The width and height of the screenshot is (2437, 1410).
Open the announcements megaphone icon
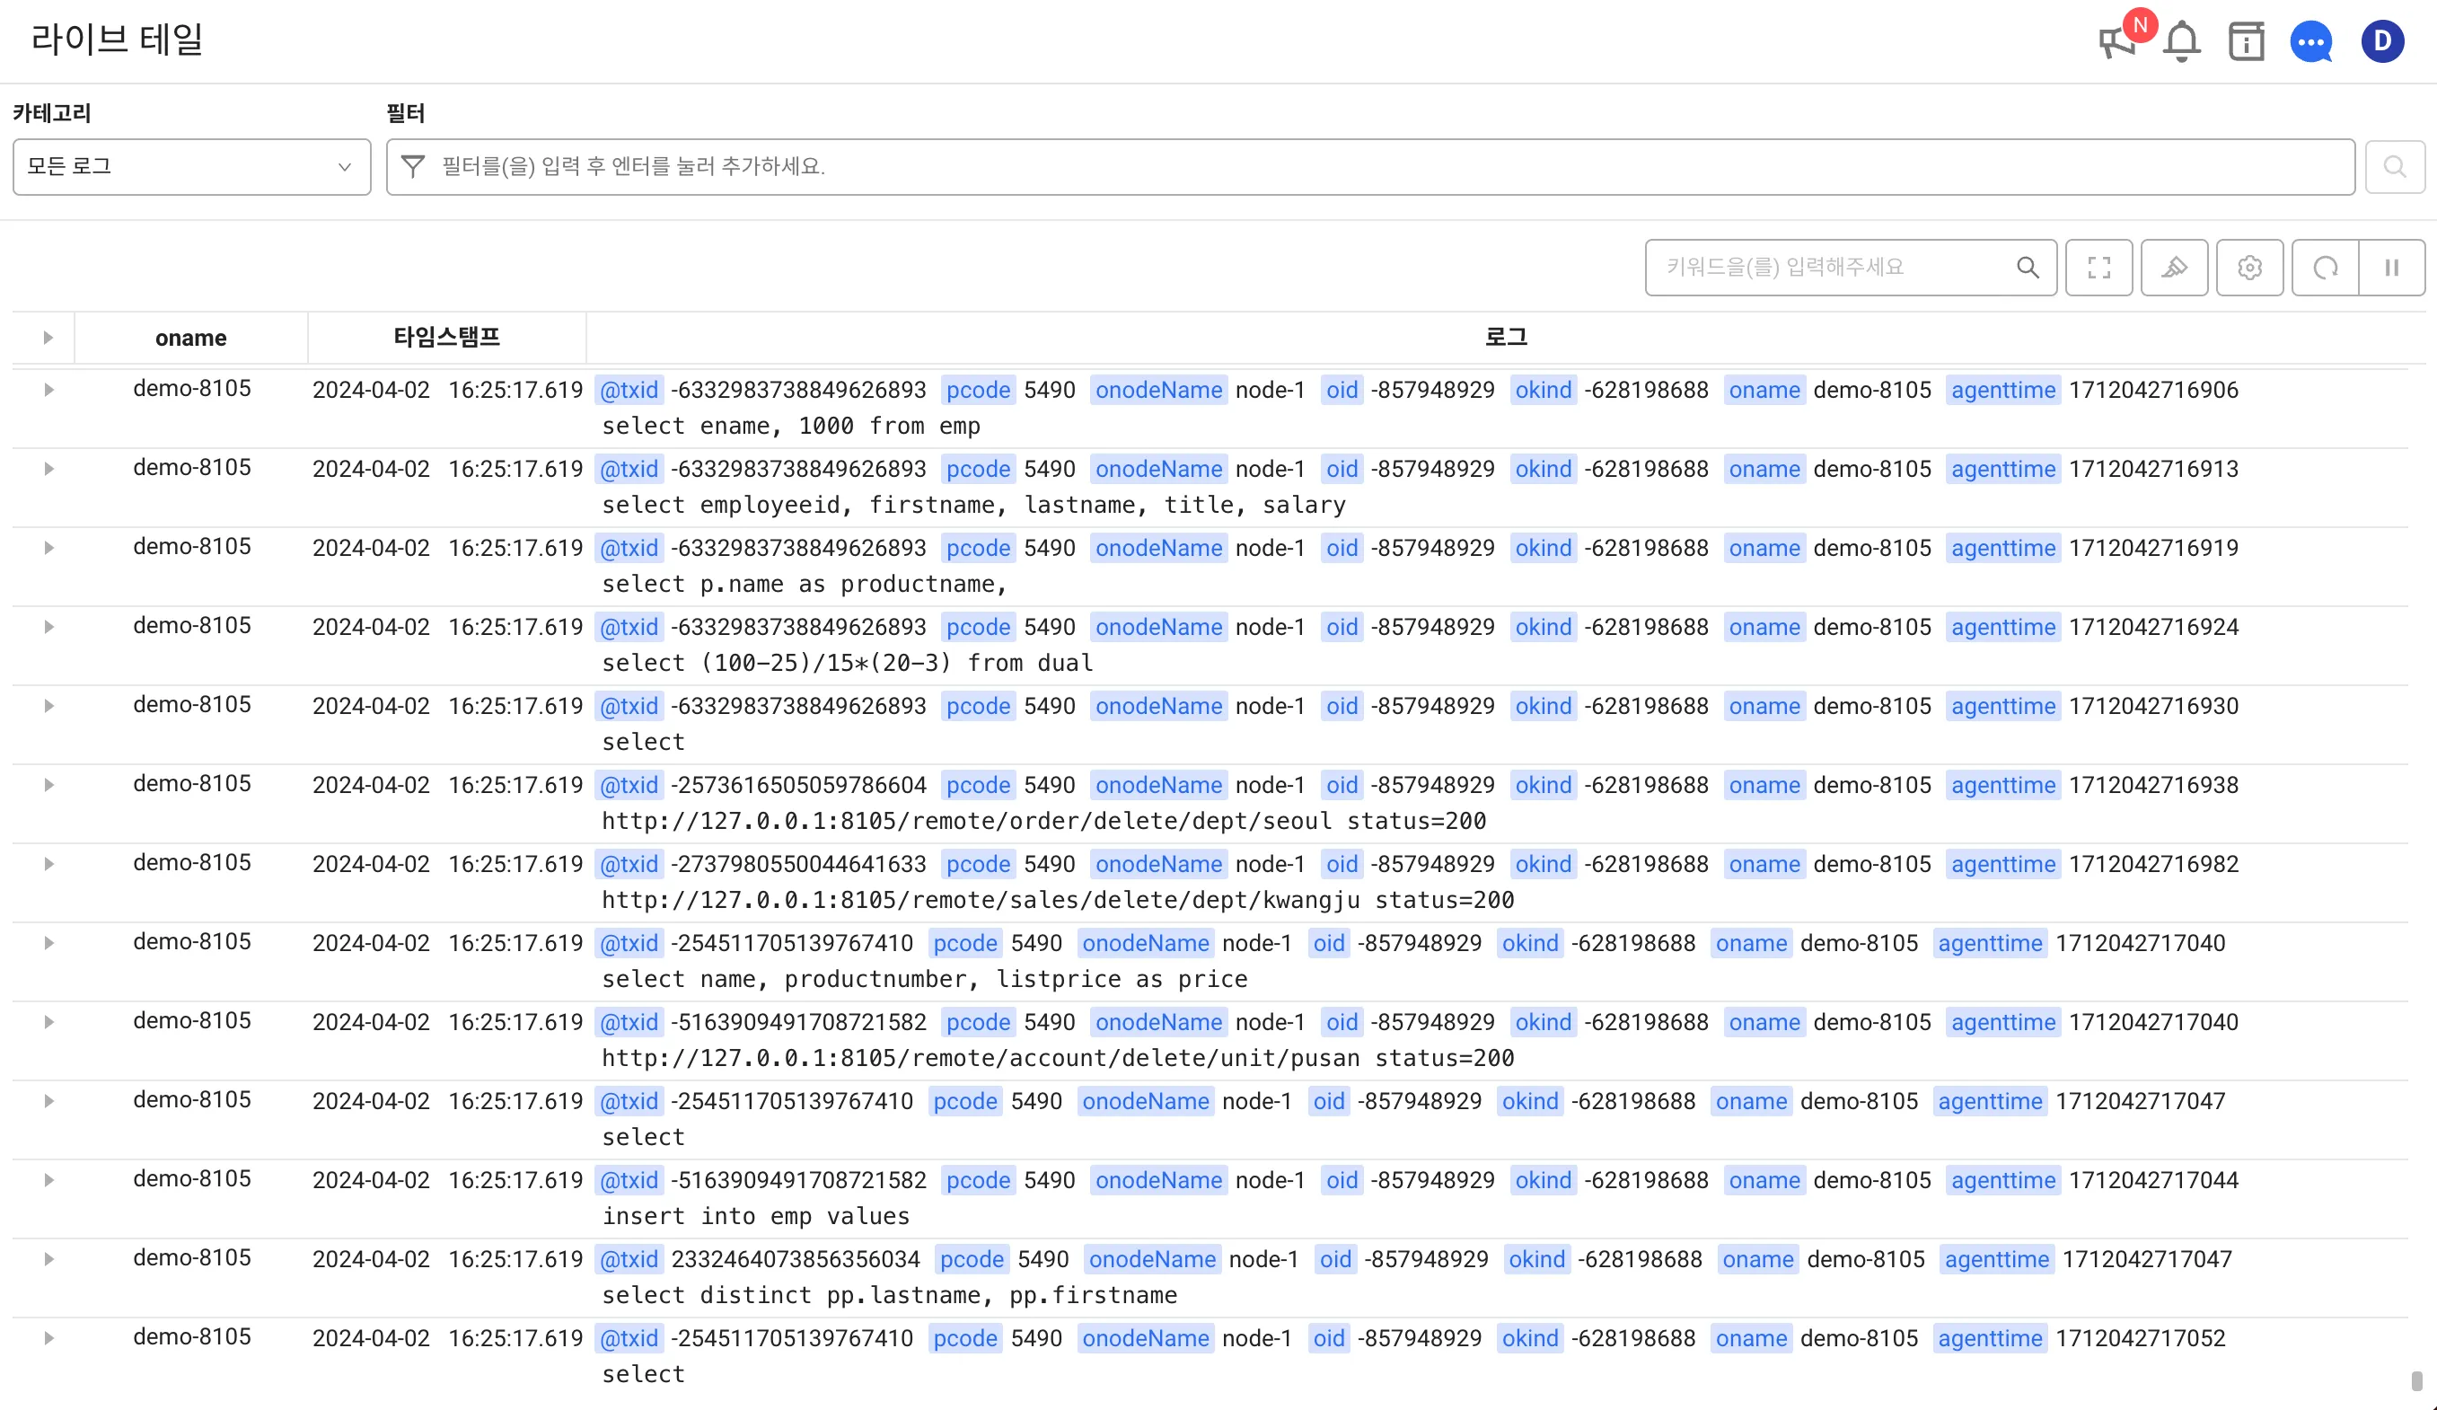click(x=2117, y=41)
